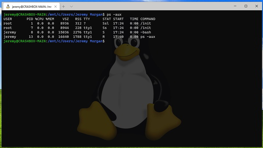Image resolution: width=263 pixels, height=148 pixels.
Task: Click the START column header
Action: click(x=118, y=19)
